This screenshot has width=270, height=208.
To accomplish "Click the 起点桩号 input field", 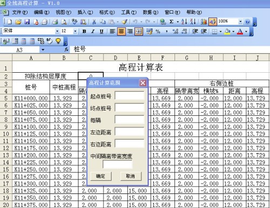I will (130, 96).
